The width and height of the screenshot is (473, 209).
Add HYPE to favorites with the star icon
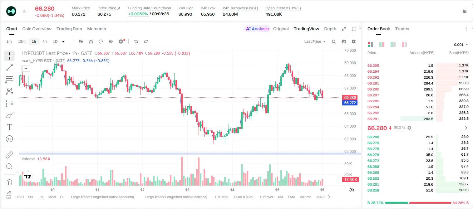point(24,12)
